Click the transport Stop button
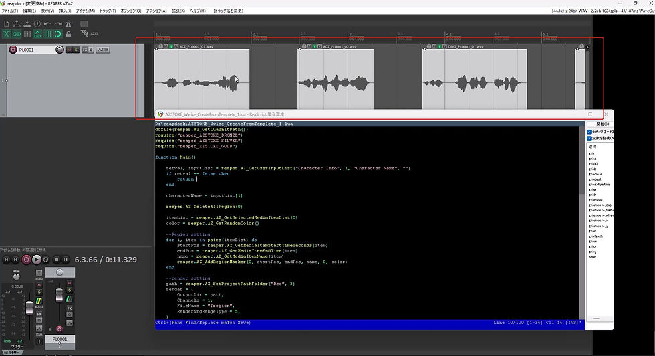This screenshot has width=655, height=356. tap(57, 260)
